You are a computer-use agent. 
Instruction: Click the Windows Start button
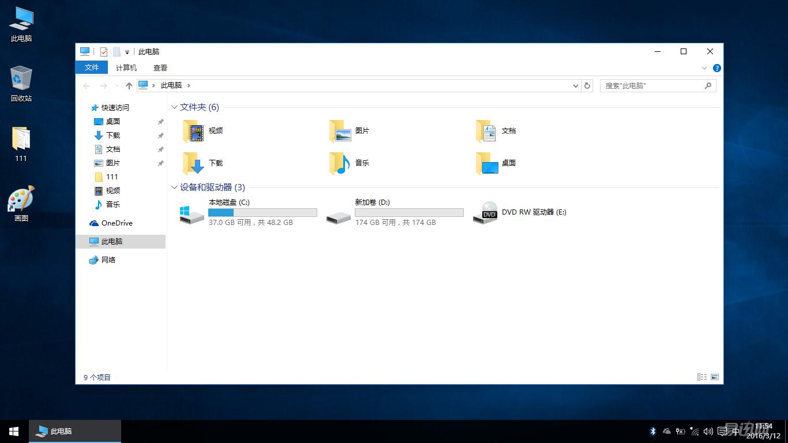pos(14,431)
